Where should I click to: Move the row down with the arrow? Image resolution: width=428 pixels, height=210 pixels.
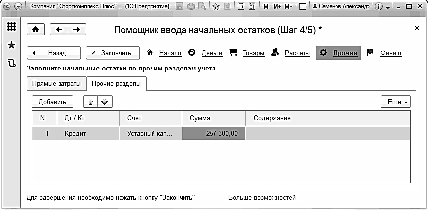click(104, 102)
